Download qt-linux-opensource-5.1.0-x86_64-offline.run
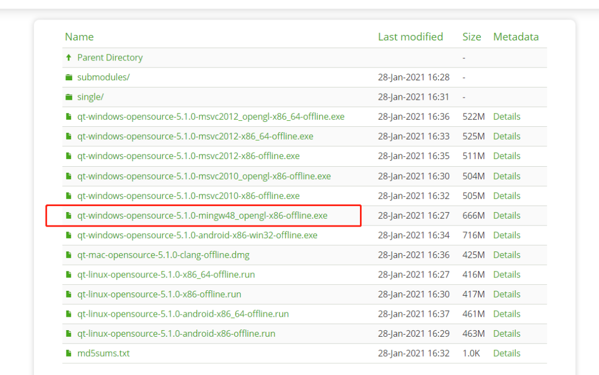Image resolution: width=599 pixels, height=375 pixels. (166, 275)
